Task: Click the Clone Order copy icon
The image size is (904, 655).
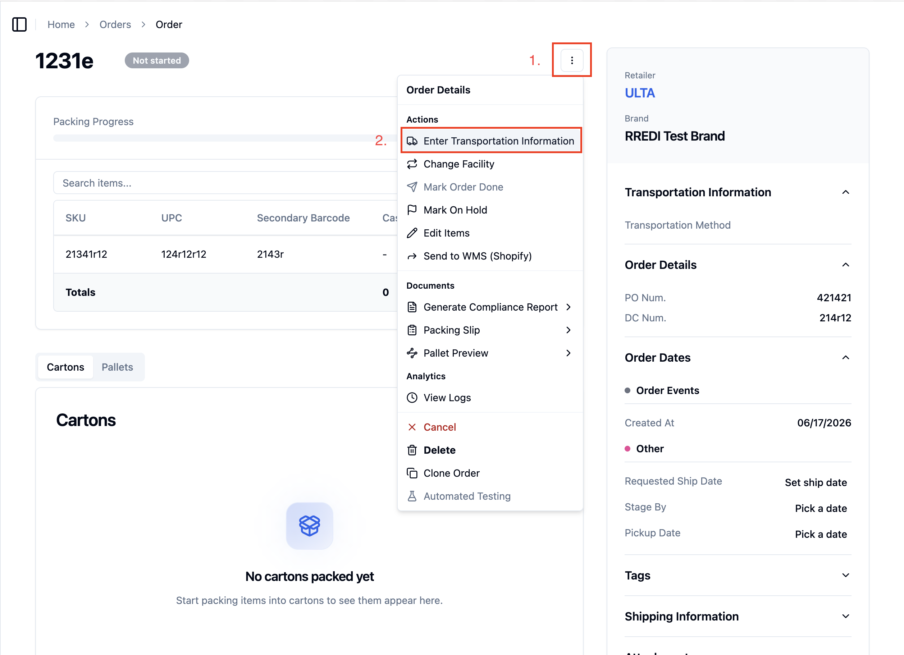Action: pyautogui.click(x=412, y=473)
